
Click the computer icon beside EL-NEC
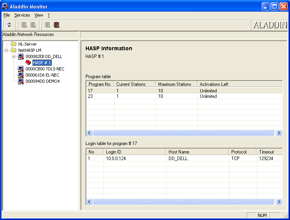click(21, 75)
